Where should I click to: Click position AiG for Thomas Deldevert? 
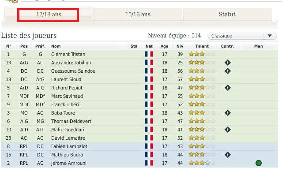pos(24,121)
